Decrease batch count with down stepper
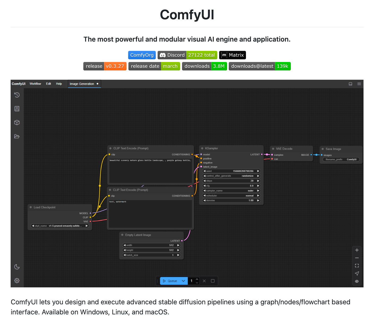Screen dimensions: 372x321 (x=197, y=283)
